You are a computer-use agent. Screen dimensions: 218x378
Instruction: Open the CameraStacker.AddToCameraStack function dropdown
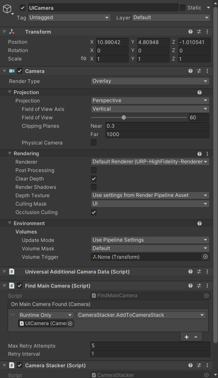tap(141, 315)
